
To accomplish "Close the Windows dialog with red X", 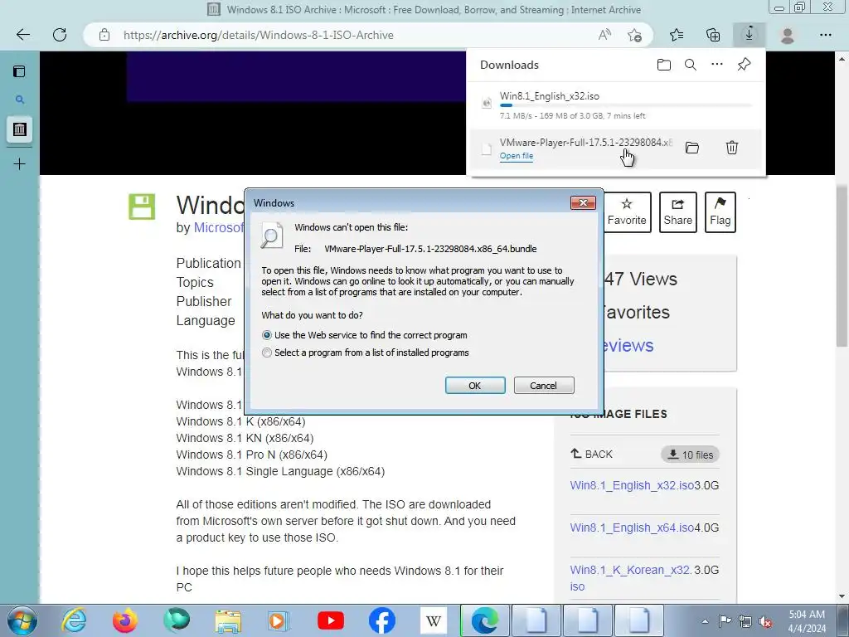I will pyautogui.click(x=583, y=202).
